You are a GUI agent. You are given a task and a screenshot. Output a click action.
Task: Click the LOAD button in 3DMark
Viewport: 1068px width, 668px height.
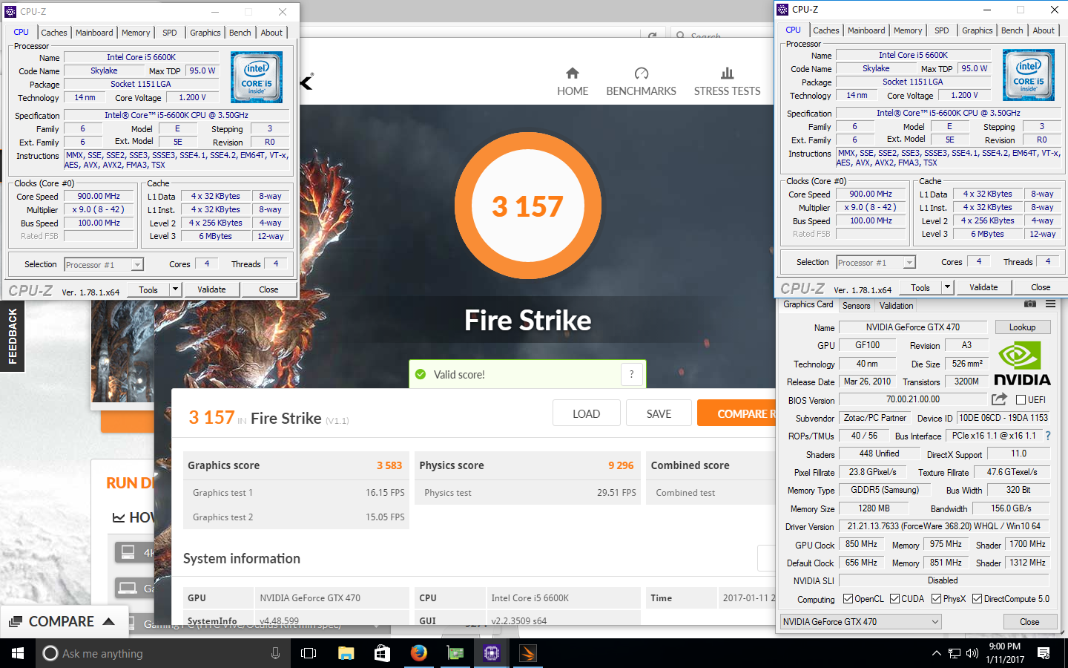coord(586,413)
